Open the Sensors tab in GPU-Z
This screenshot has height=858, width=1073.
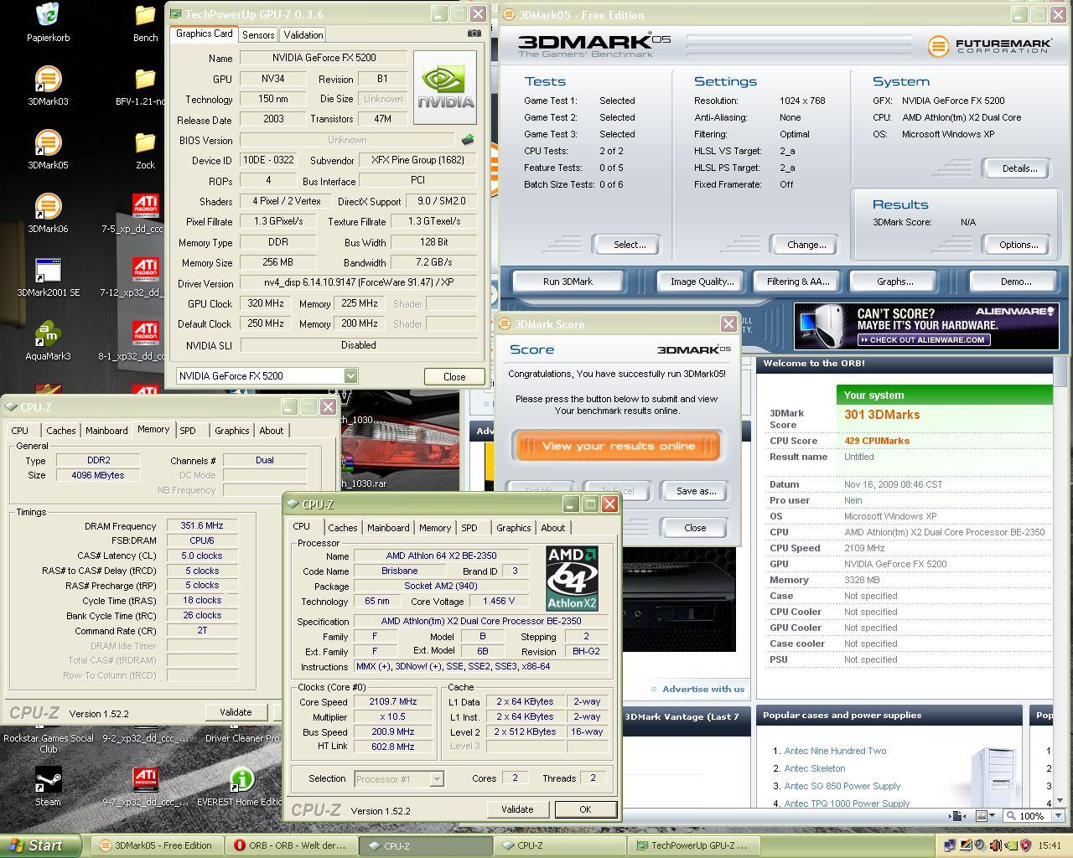click(x=258, y=35)
